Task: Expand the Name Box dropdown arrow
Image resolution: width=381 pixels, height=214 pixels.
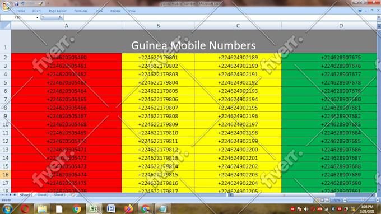Action: pos(37,17)
